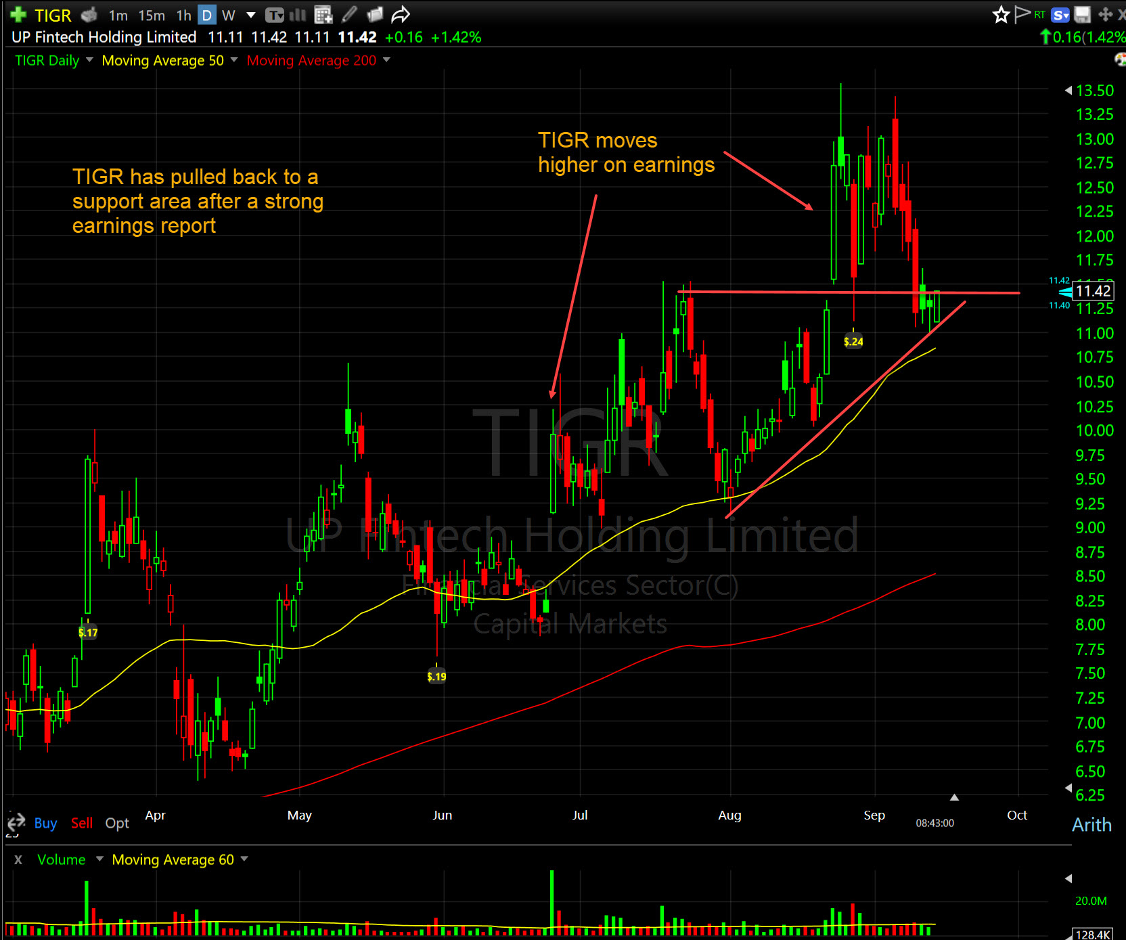Click the bar chart type icon

(298, 14)
